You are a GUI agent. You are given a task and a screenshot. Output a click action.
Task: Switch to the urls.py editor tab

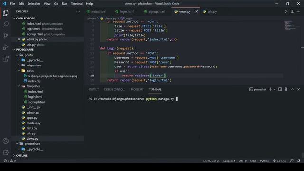(x=212, y=11)
